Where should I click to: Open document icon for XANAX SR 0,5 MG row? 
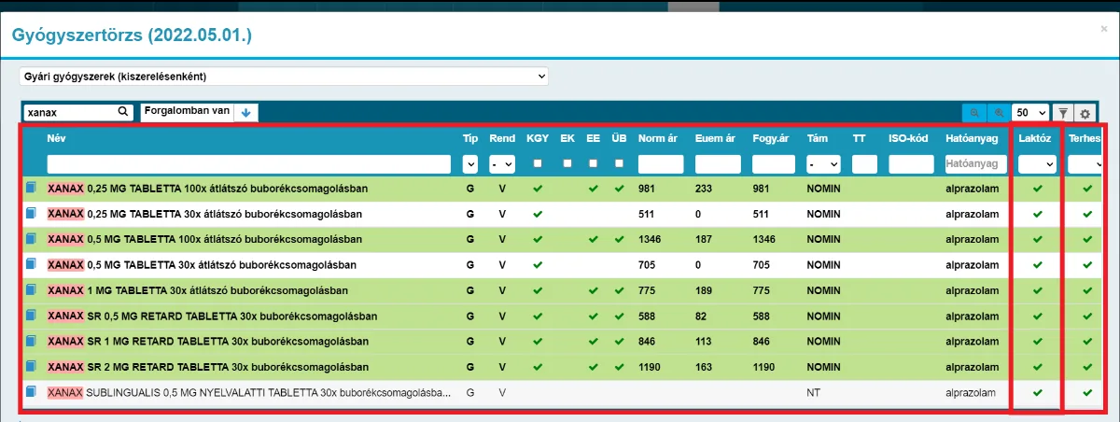31,316
